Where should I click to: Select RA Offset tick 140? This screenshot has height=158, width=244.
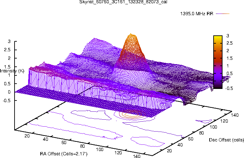pos(137,156)
